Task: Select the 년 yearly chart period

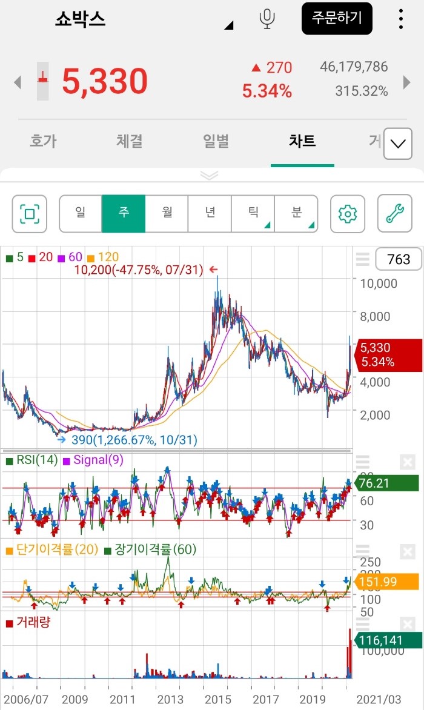Action: coord(210,214)
